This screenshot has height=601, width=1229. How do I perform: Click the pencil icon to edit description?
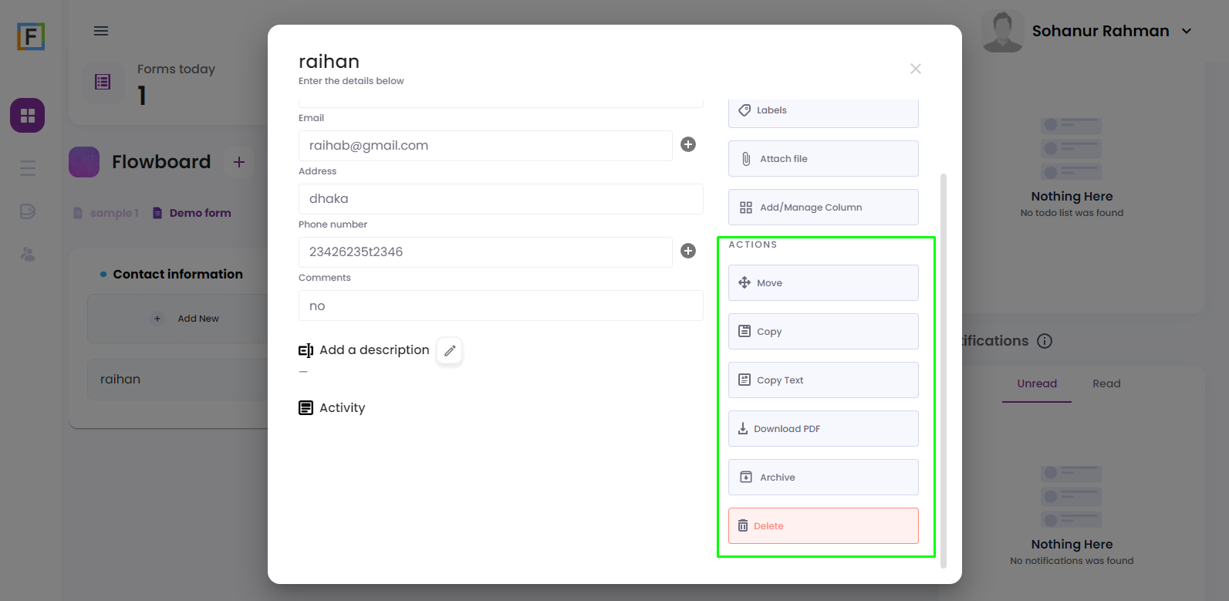(450, 351)
